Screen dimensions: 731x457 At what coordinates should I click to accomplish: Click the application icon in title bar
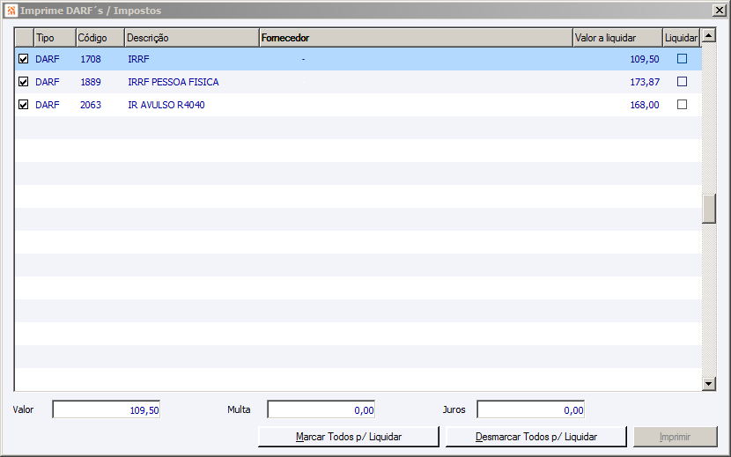(x=11, y=11)
